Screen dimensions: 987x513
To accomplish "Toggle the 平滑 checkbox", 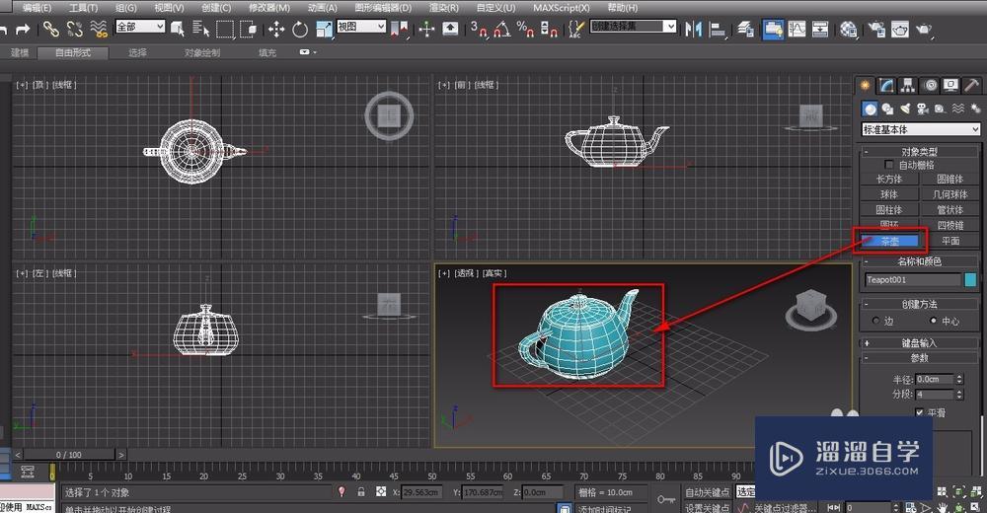I will pyautogui.click(x=920, y=412).
